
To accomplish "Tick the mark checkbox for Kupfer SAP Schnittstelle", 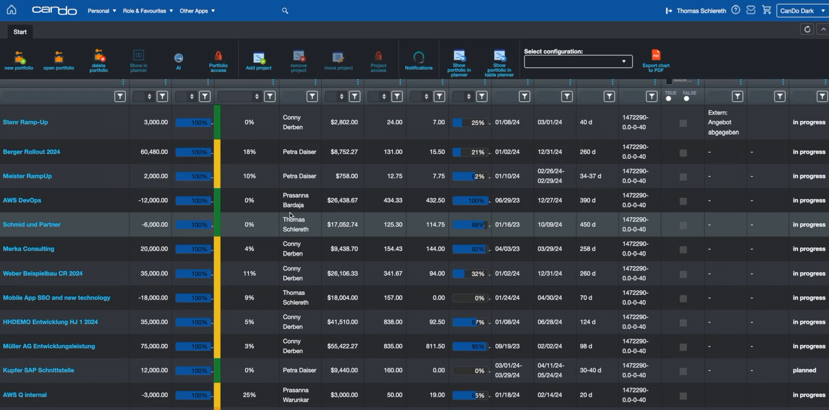I will coord(683,372).
